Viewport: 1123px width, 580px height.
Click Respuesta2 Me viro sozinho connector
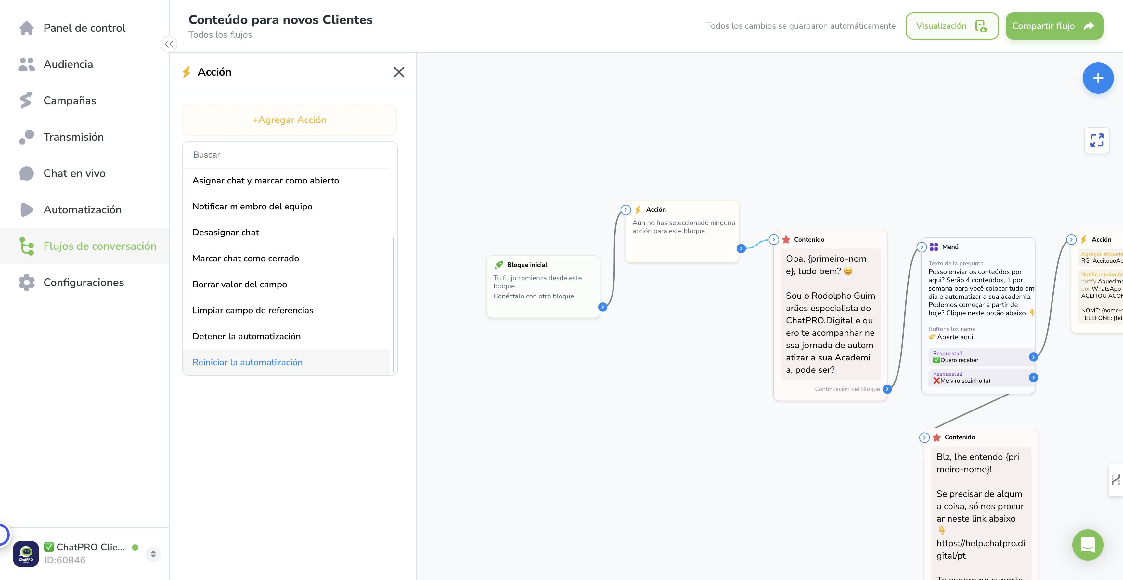[x=1033, y=377]
